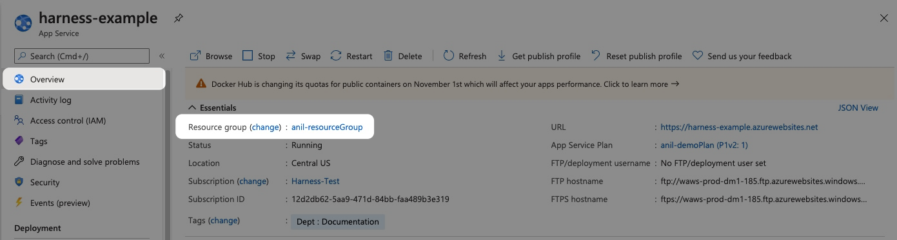Send us your feedback
The height and width of the screenshot is (240, 897).
click(x=742, y=56)
